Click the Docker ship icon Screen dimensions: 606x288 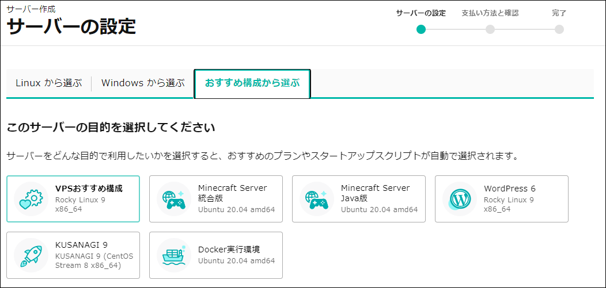[174, 255]
